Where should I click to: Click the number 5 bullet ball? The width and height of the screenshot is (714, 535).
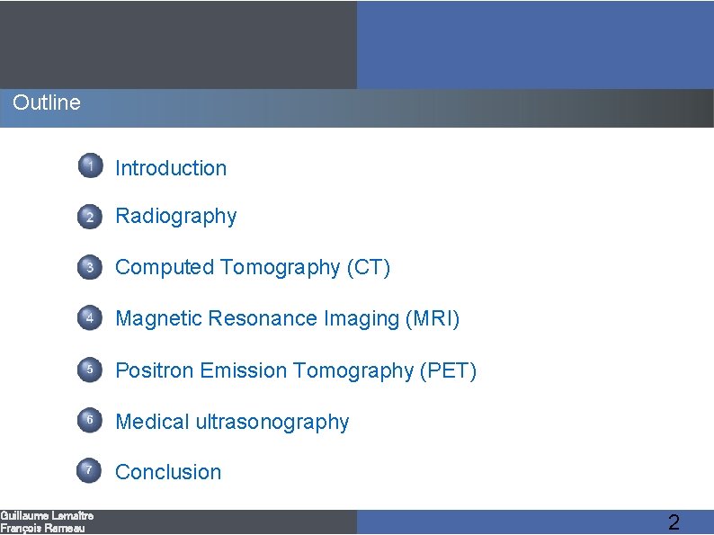tap(90, 370)
